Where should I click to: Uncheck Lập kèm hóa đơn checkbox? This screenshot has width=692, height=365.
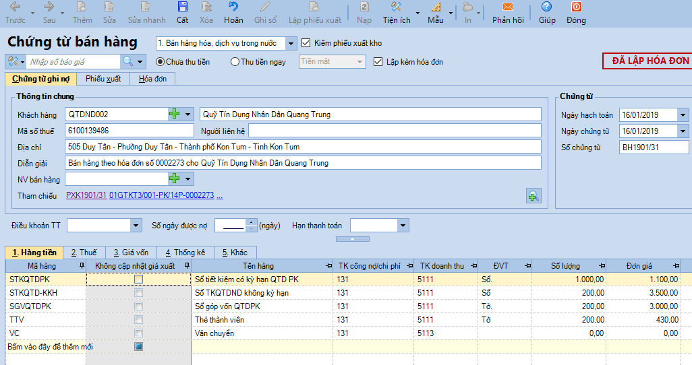(378, 62)
